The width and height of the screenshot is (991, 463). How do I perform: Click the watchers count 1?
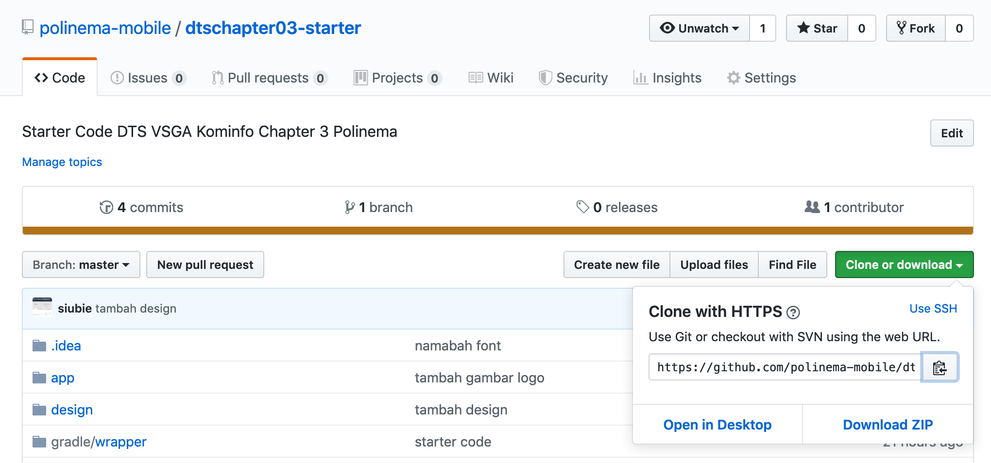(x=763, y=28)
